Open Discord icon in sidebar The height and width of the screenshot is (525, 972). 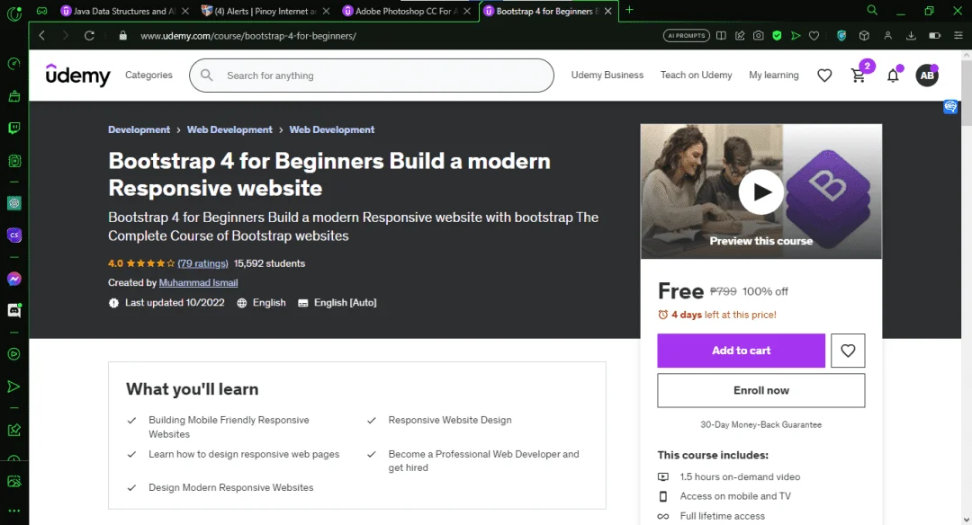click(x=13, y=310)
